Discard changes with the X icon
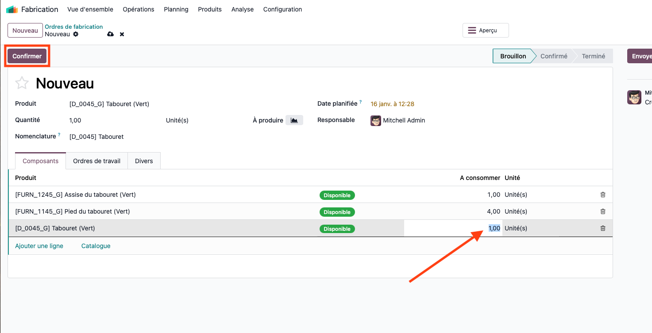This screenshot has height=333, width=652. (122, 34)
